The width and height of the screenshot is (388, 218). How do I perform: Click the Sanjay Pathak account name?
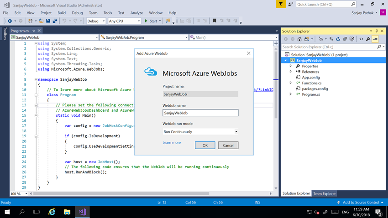pos(362,13)
